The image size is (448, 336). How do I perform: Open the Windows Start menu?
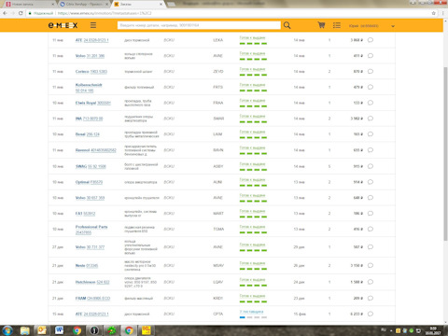coord(7,330)
